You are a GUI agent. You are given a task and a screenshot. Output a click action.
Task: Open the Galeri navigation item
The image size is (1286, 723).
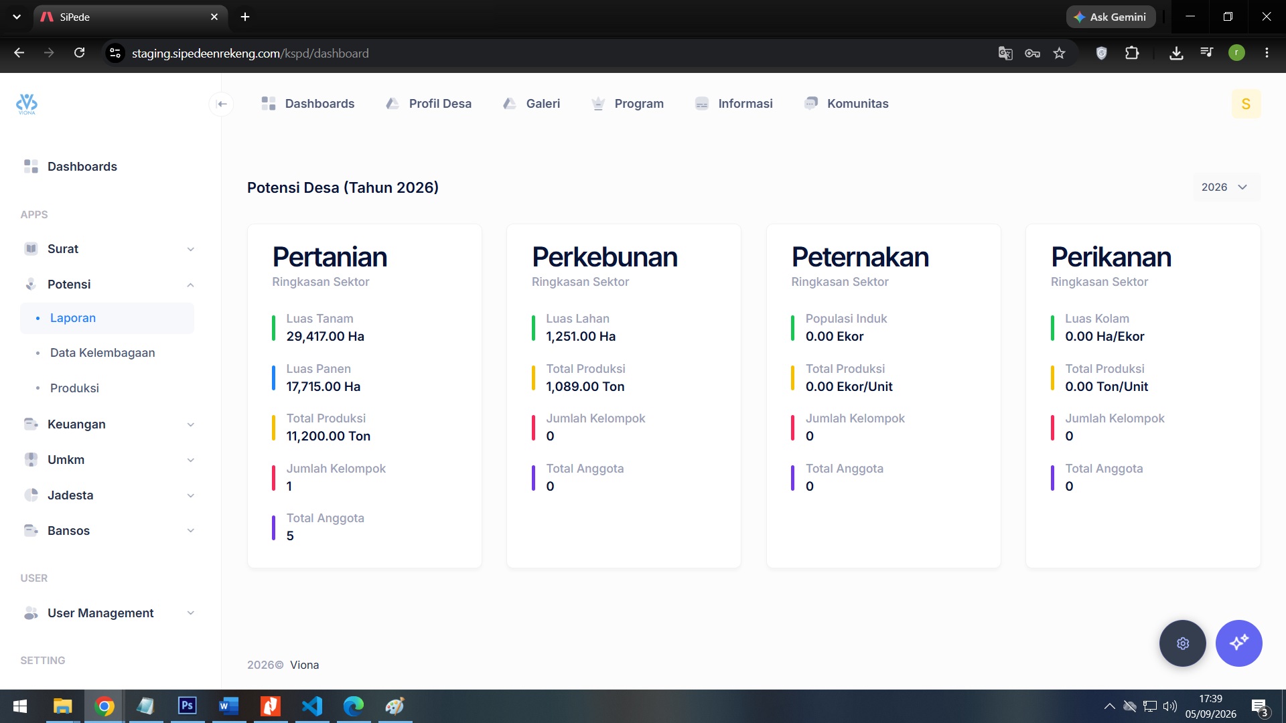click(531, 104)
